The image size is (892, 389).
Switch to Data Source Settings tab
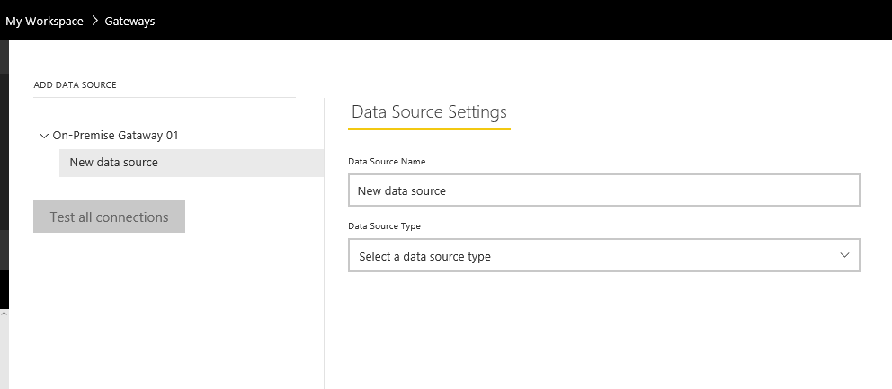tap(429, 112)
